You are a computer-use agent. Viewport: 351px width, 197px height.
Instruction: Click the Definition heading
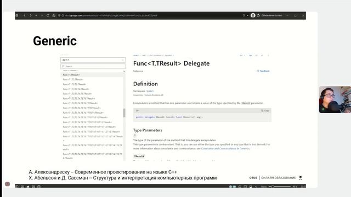[x=145, y=84]
